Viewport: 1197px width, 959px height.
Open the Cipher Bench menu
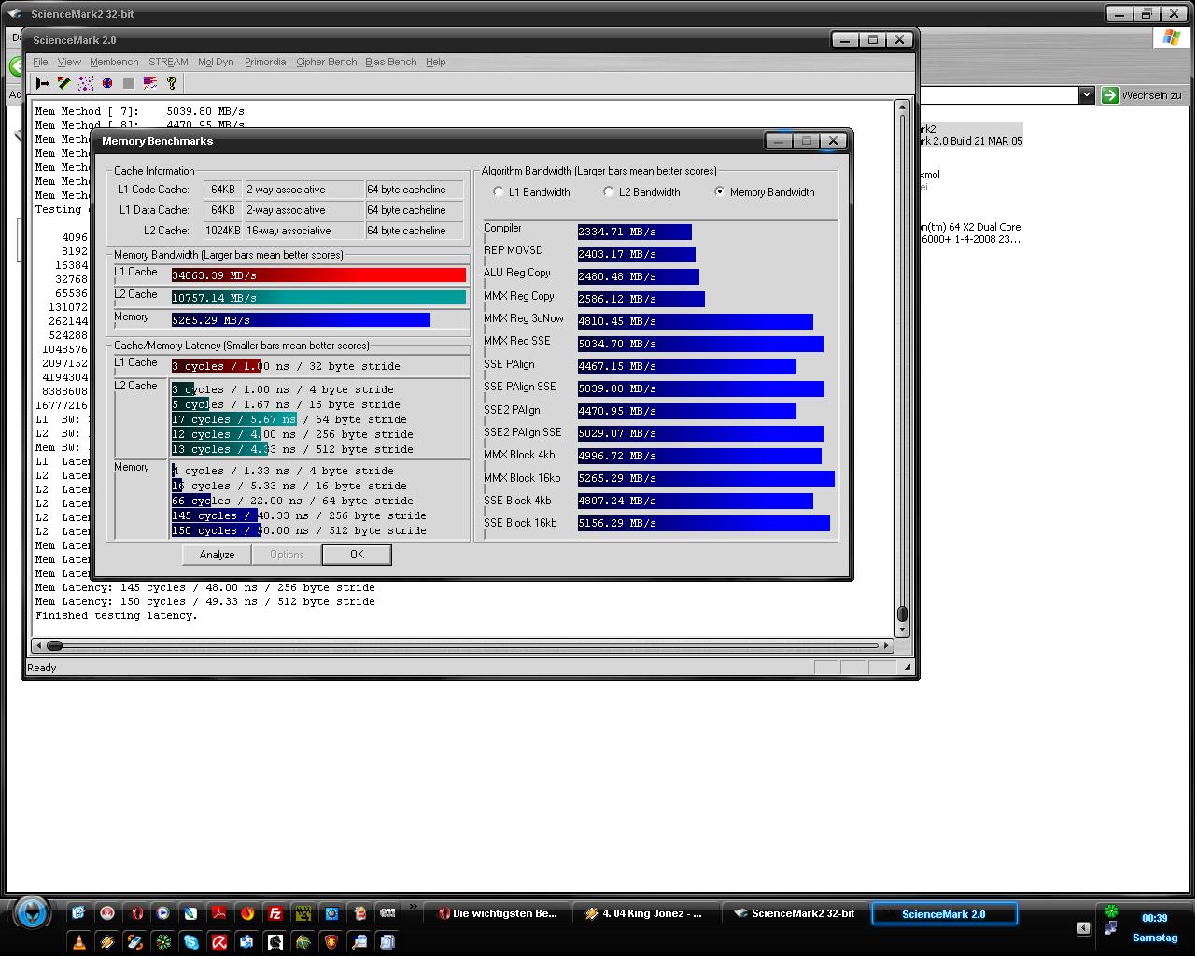326,62
